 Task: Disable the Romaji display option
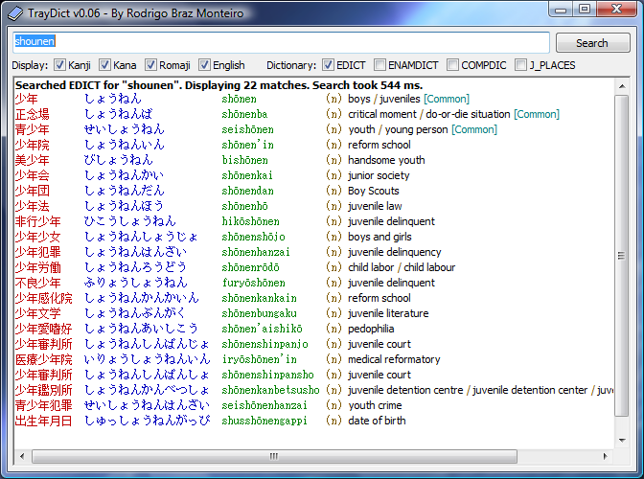(x=152, y=65)
